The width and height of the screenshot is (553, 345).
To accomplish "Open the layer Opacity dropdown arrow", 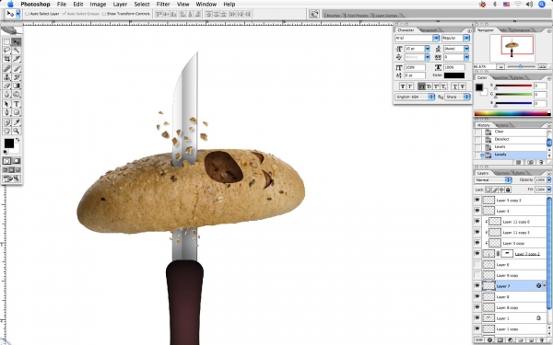I will tap(548, 180).
